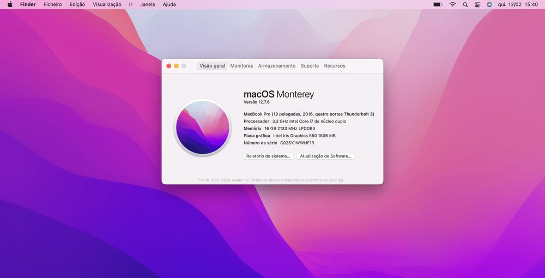Open the Contrato de Licença link
545x278 pixels.
324,180
